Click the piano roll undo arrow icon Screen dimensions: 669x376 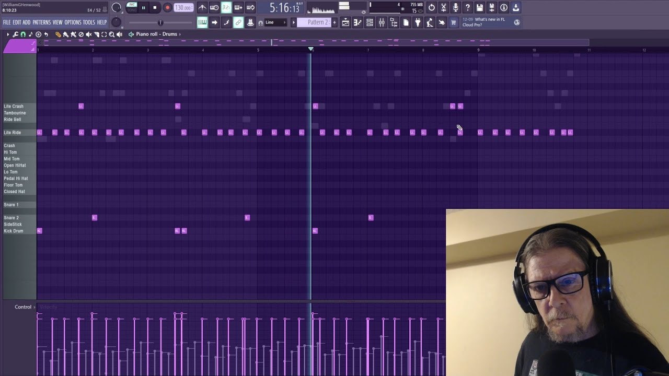tap(46, 34)
